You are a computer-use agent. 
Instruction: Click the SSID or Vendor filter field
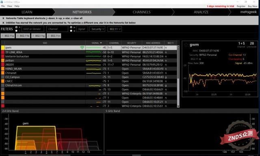click(33, 29)
